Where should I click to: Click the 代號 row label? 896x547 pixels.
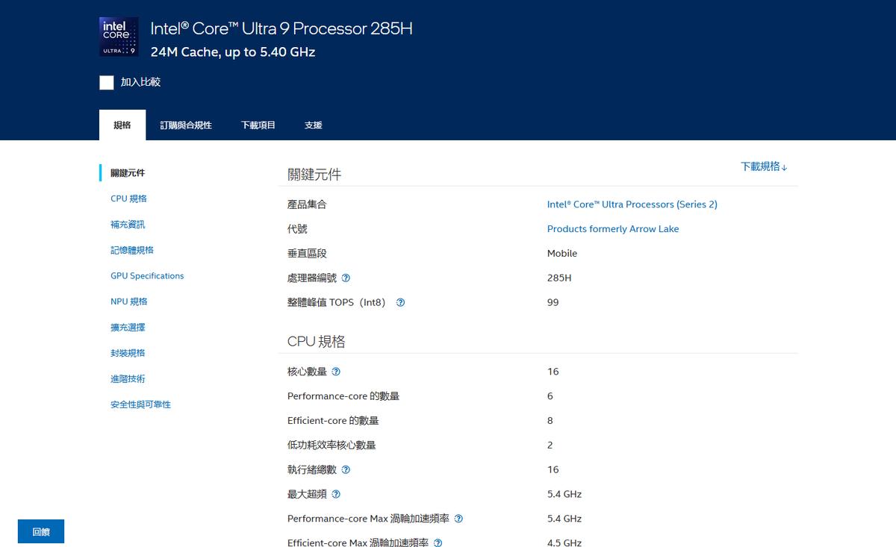(x=297, y=229)
